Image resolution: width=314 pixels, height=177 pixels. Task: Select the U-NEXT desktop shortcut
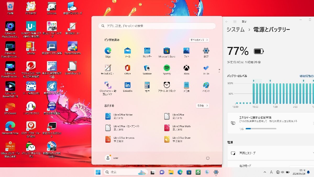(31, 29)
